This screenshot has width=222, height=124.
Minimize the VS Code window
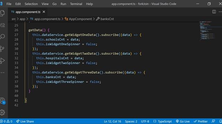point(198,4)
